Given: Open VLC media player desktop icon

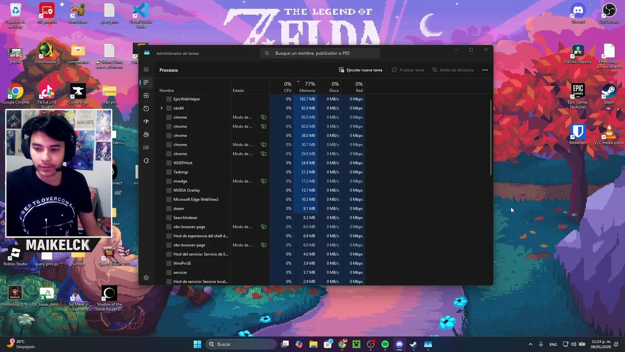Looking at the screenshot, I should 609,134.
